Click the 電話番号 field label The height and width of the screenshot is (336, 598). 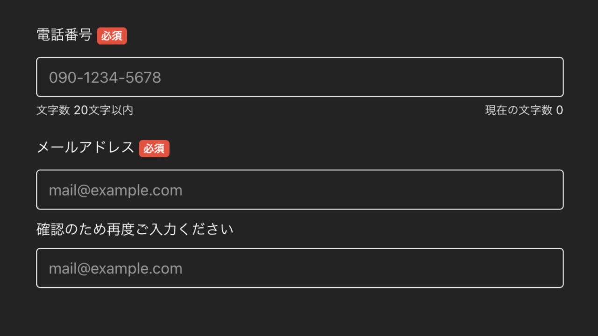pyautogui.click(x=64, y=35)
